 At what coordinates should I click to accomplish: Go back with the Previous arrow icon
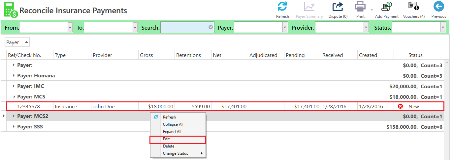[x=438, y=7]
